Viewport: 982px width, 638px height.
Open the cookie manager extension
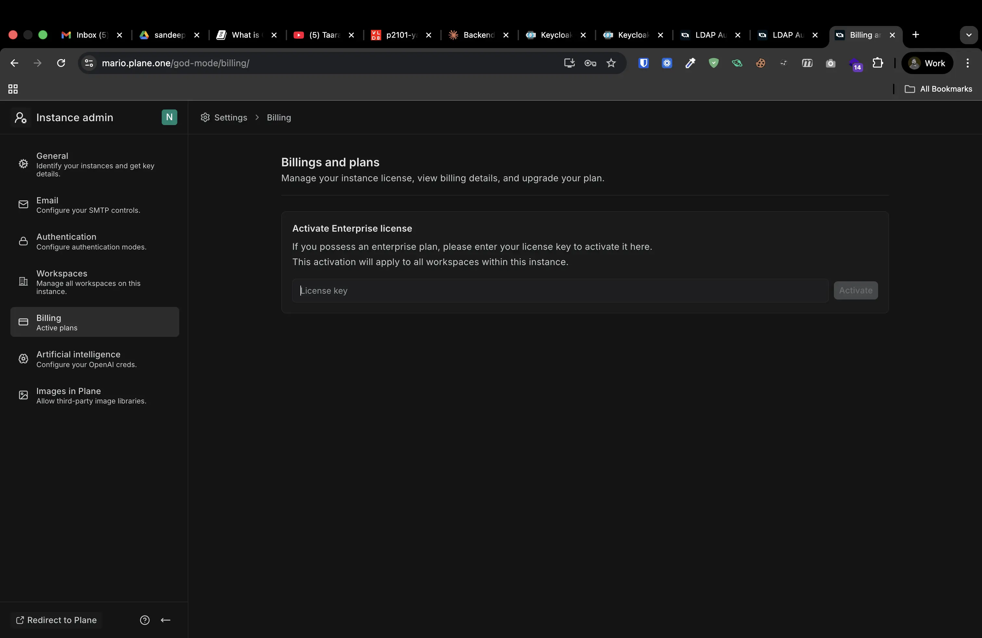pos(761,63)
